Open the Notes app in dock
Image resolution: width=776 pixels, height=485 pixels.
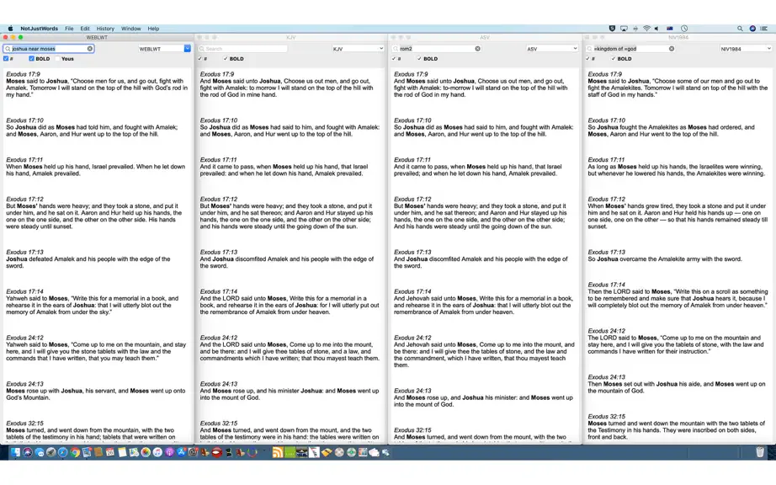[122, 452]
